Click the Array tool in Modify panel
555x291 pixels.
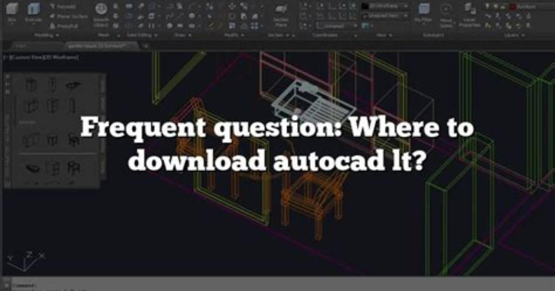[254, 26]
